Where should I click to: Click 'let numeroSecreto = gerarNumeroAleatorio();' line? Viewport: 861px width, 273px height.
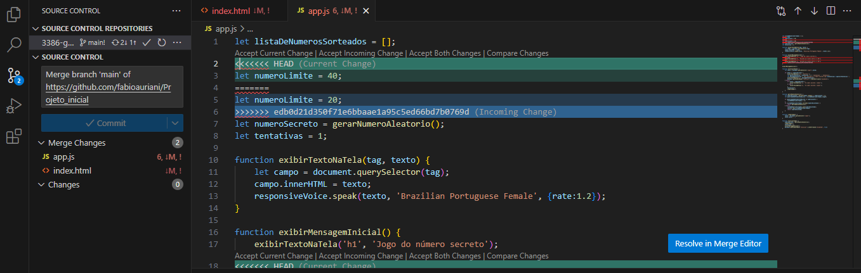pyautogui.click(x=339, y=124)
